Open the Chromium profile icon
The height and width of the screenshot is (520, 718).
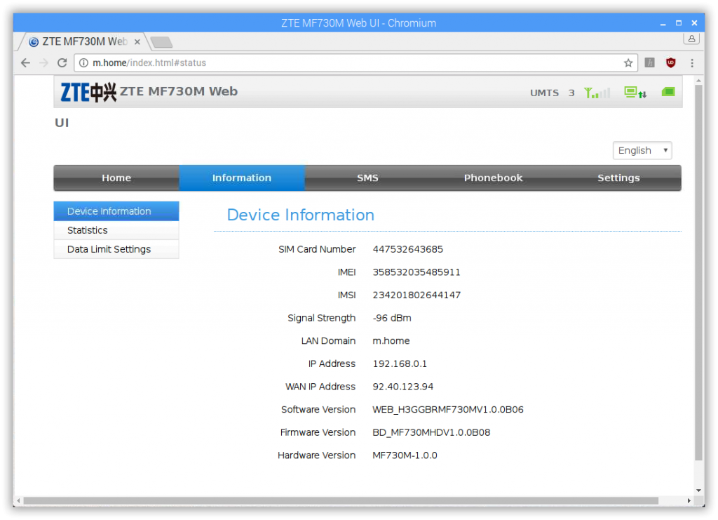(x=691, y=39)
